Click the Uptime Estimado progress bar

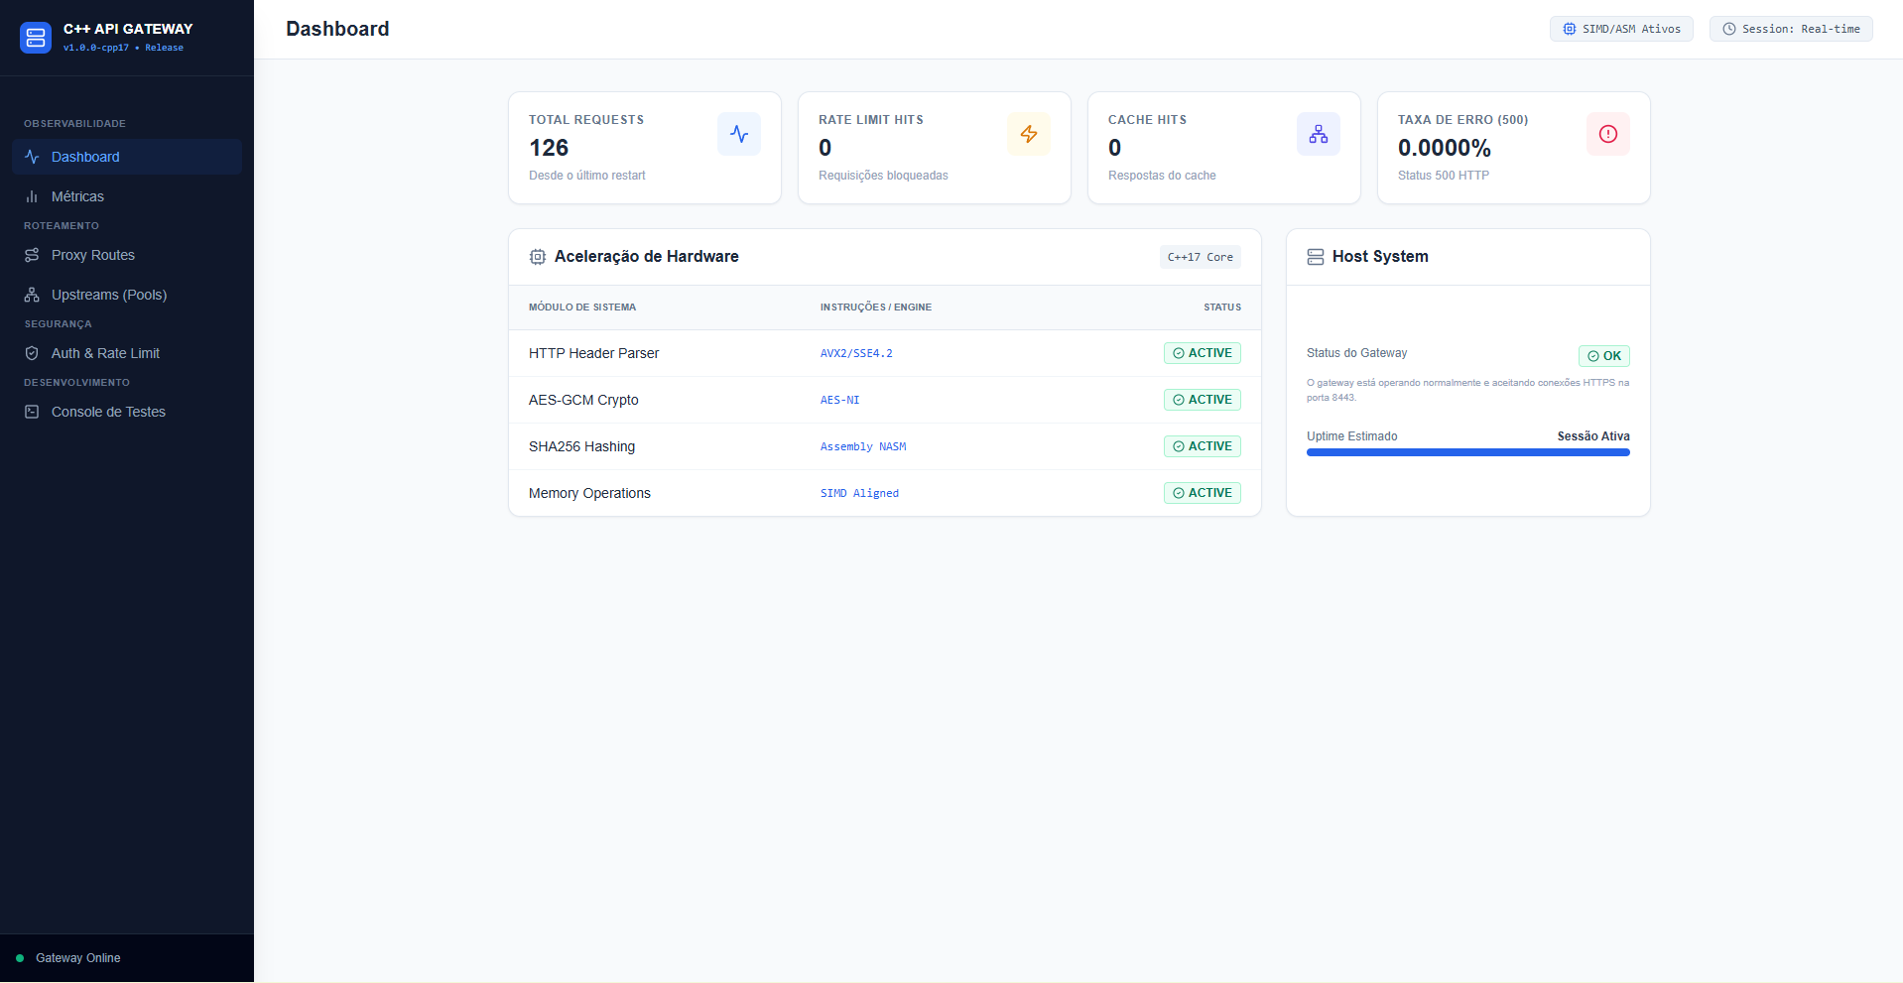point(1468,452)
